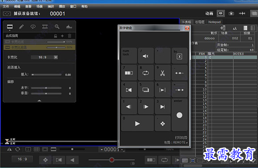Click the 16:9 aspect ratio value field
Image resolution: width=258 pixels, height=168 pixels.
[x=42, y=57]
